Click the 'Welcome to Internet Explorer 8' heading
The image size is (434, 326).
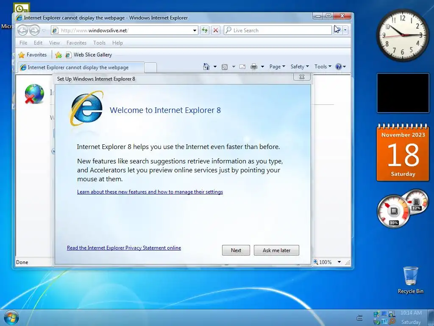165,110
